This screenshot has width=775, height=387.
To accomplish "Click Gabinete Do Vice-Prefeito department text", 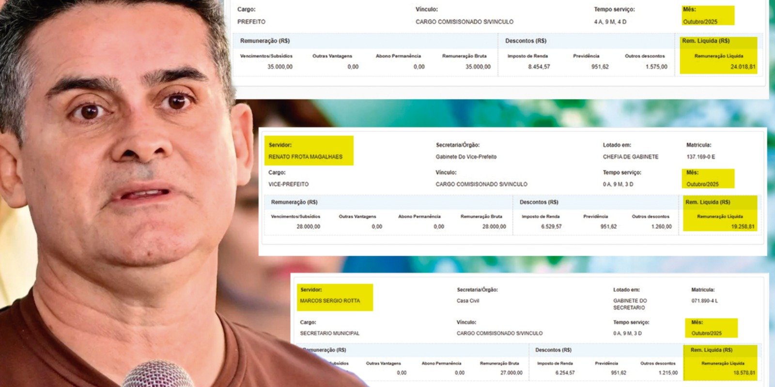I will click(x=465, y=157).
